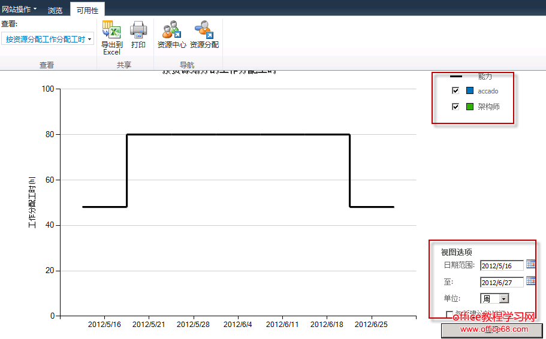Click the 2012/6/4 x-axis date label
Viewport: 546px width, 339px height.
(x=238, y=325)
